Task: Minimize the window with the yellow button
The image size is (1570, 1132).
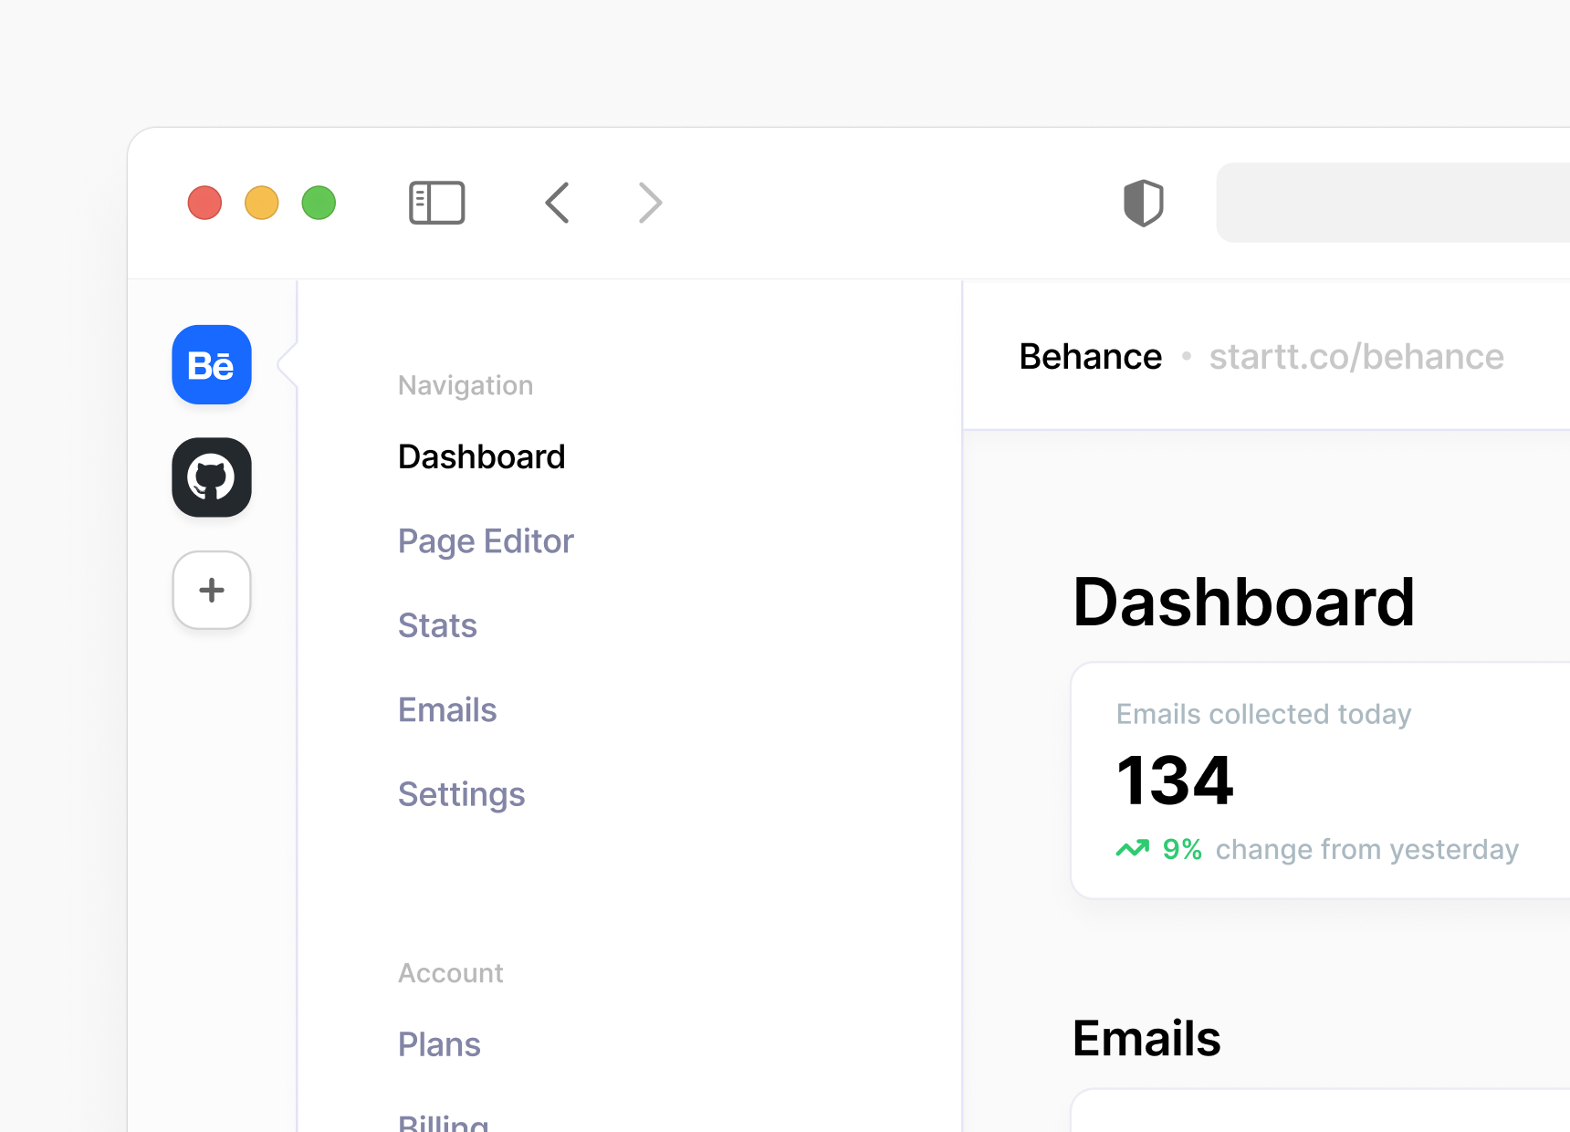Action: pos(262,203)
